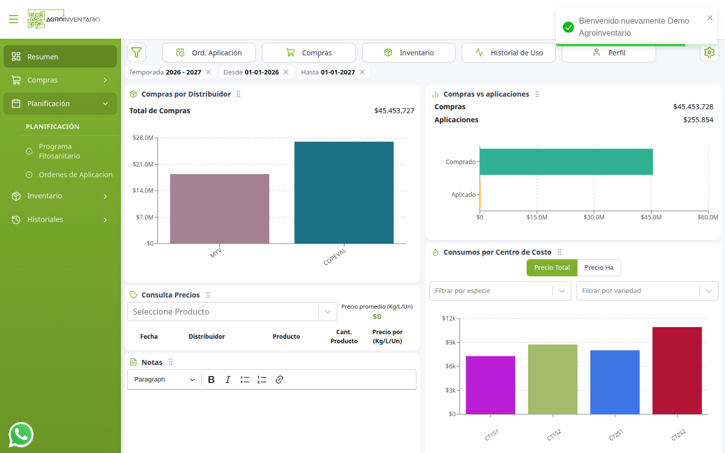The width and height of the screenshot is (725, 453).
Task: Grab the Compras vs aplicaciones drag handle
Action: click(537, 94)
